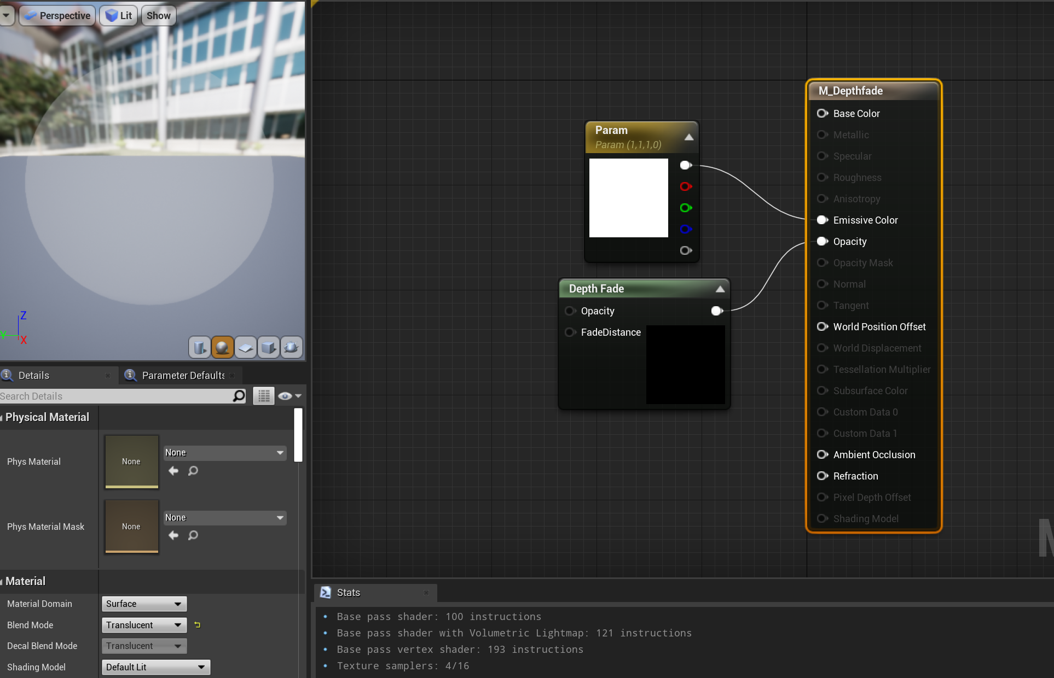Click the Perspective viewport button
Image resolution: width=1054 pixels, height=678 pixels.
click(x=57, y=15)
